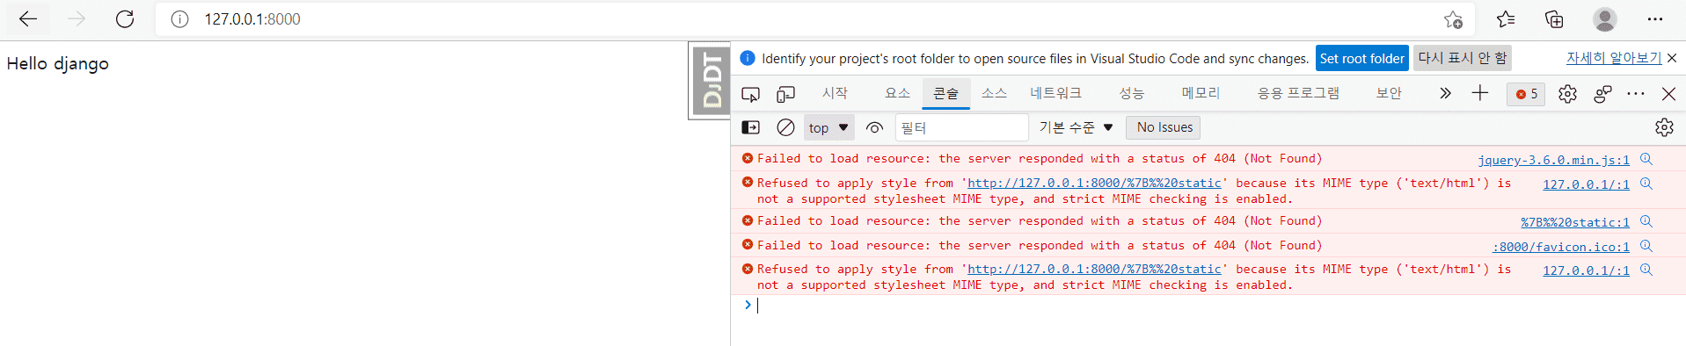Screen dimensions: 1686x346
Task: Activate the inspect element picker
Action: pos(750,94)
